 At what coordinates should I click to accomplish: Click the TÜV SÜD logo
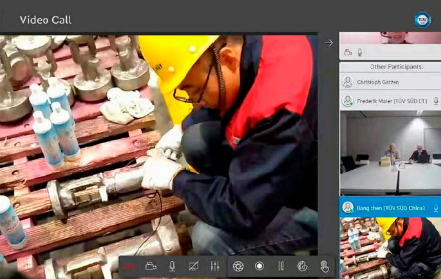click(x=422, y=20)
